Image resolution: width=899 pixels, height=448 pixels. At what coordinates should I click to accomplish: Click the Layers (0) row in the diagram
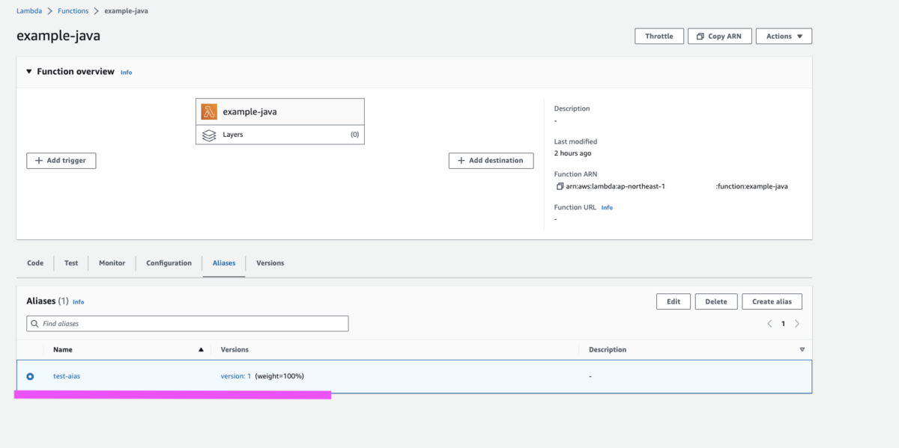point(280,135)
